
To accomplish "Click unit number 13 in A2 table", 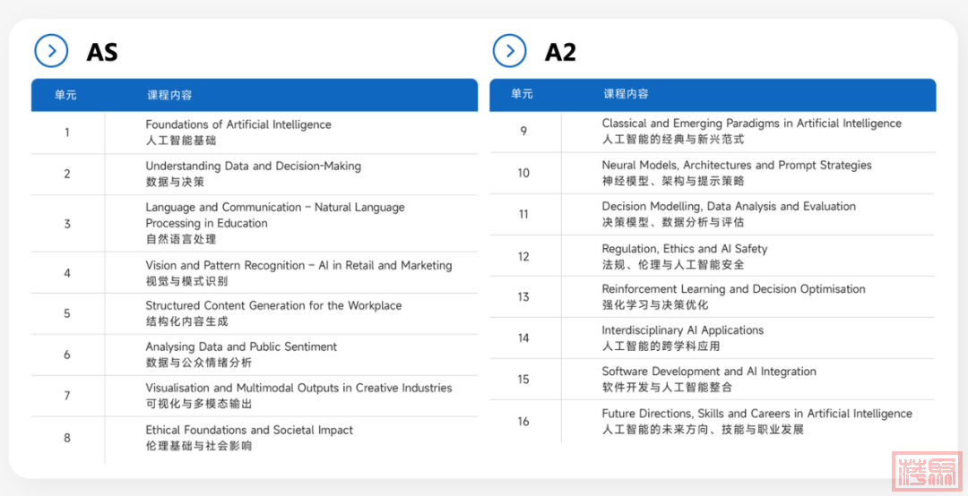I will (523, 296).
